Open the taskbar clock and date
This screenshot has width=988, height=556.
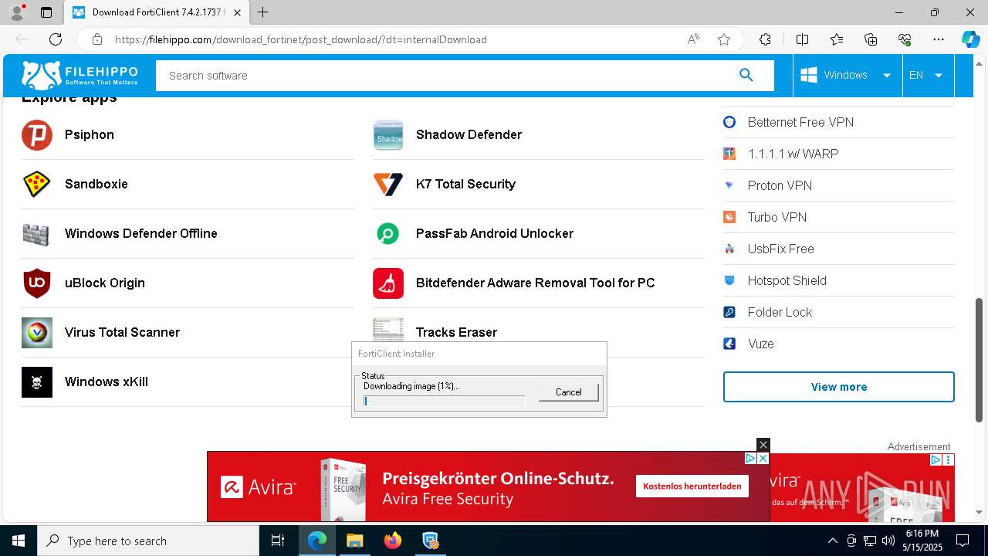point(922,541)
